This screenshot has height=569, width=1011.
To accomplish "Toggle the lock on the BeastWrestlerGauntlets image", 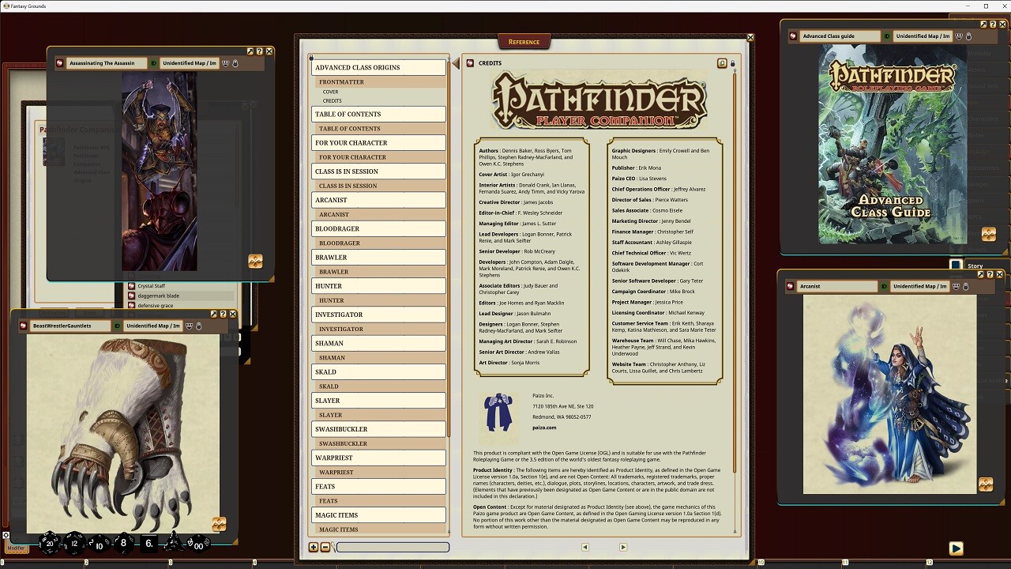I will click(x=199, y=326).
